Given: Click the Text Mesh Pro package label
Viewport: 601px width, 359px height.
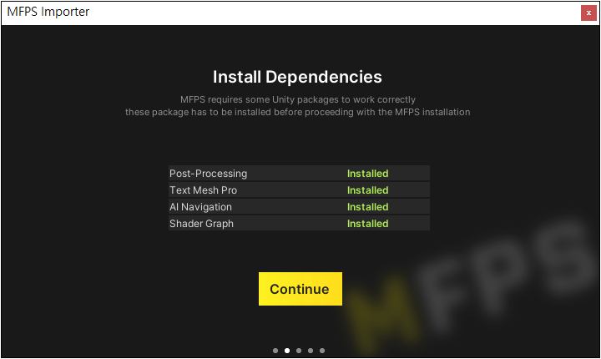Looking at the screenshot, I should click(203, 190).
